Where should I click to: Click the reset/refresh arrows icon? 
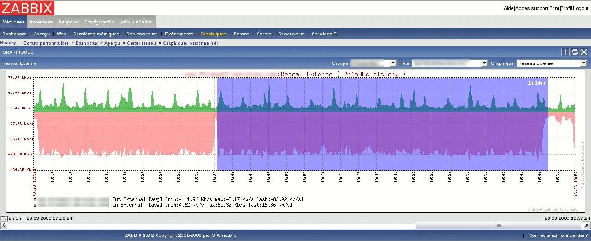575,52
